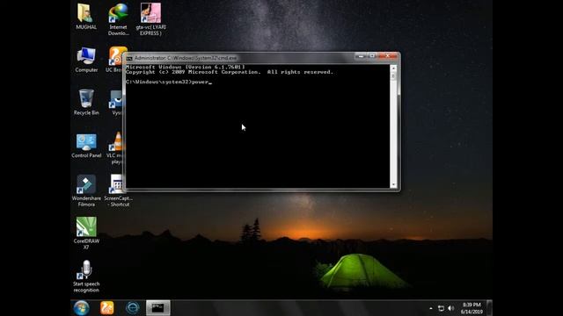The image size is (563, 316).
Task: Close the Command Prompt window
Action: [x=388, y=56]
